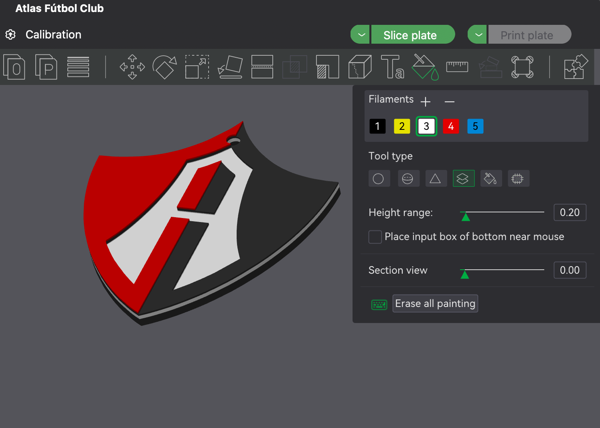This screenshot has width=600, height=428.
Task: Choose the Fill bucket tool type
Action: point(491,178)
